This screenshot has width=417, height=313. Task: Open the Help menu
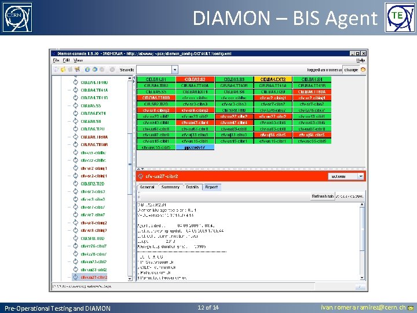coord(360,60)
